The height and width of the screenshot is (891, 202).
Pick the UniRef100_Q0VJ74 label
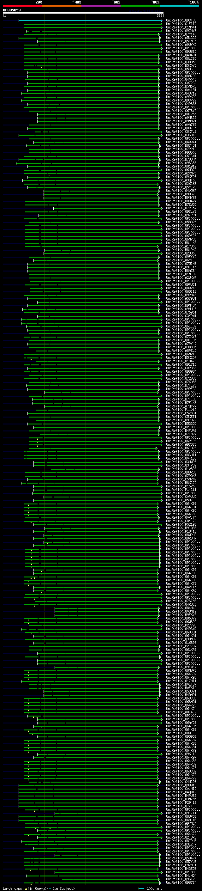[x=181, y=517]
